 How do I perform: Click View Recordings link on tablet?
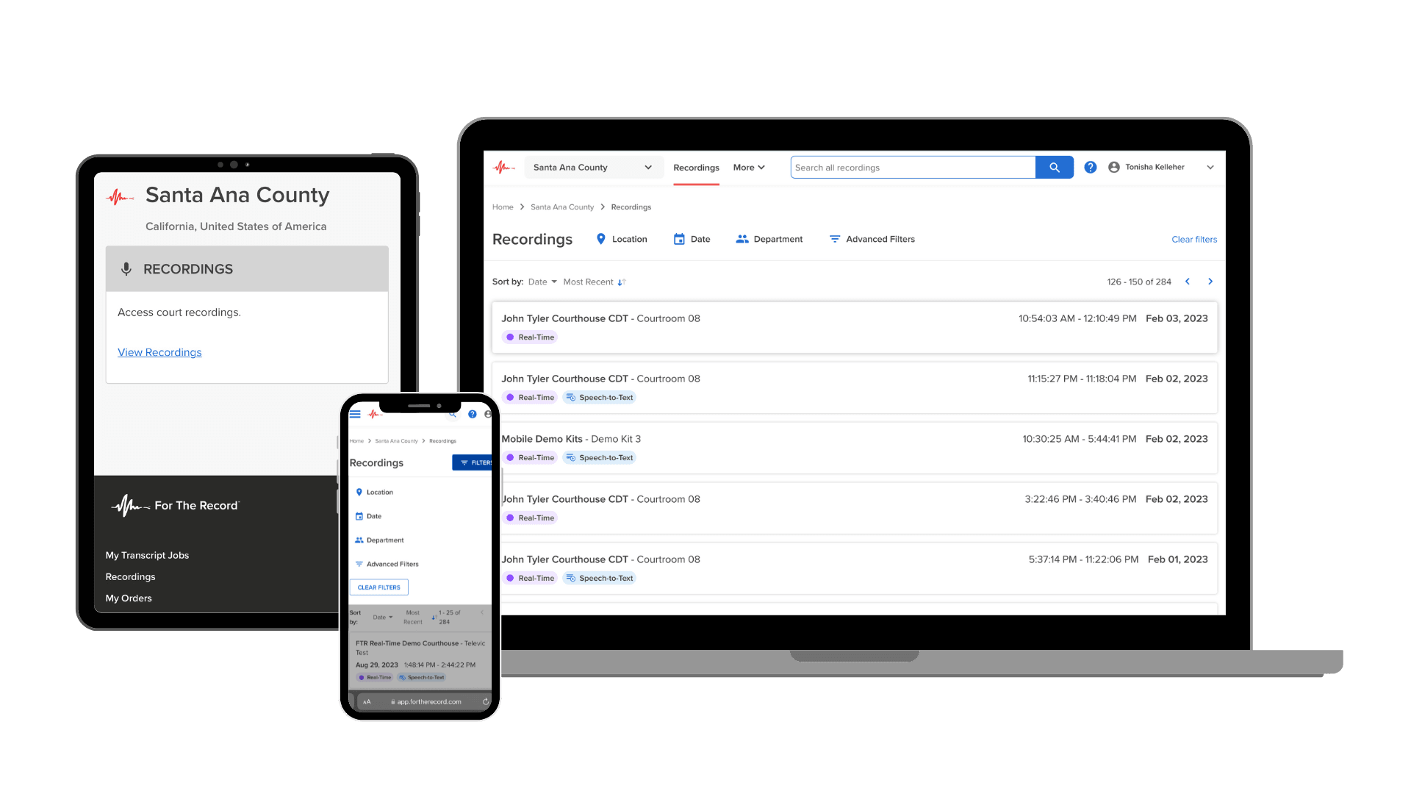tap(159, 351)
